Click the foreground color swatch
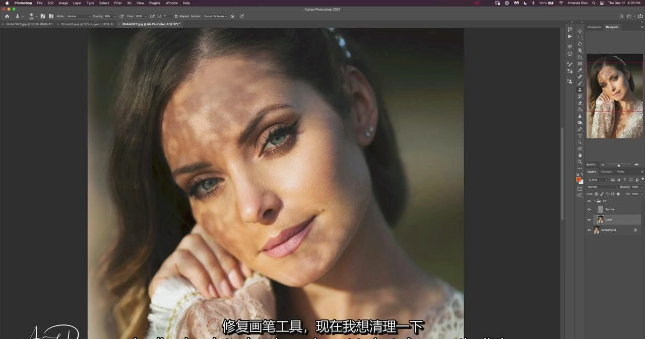This screenshot has width=645, height=339. pos(578,180)
